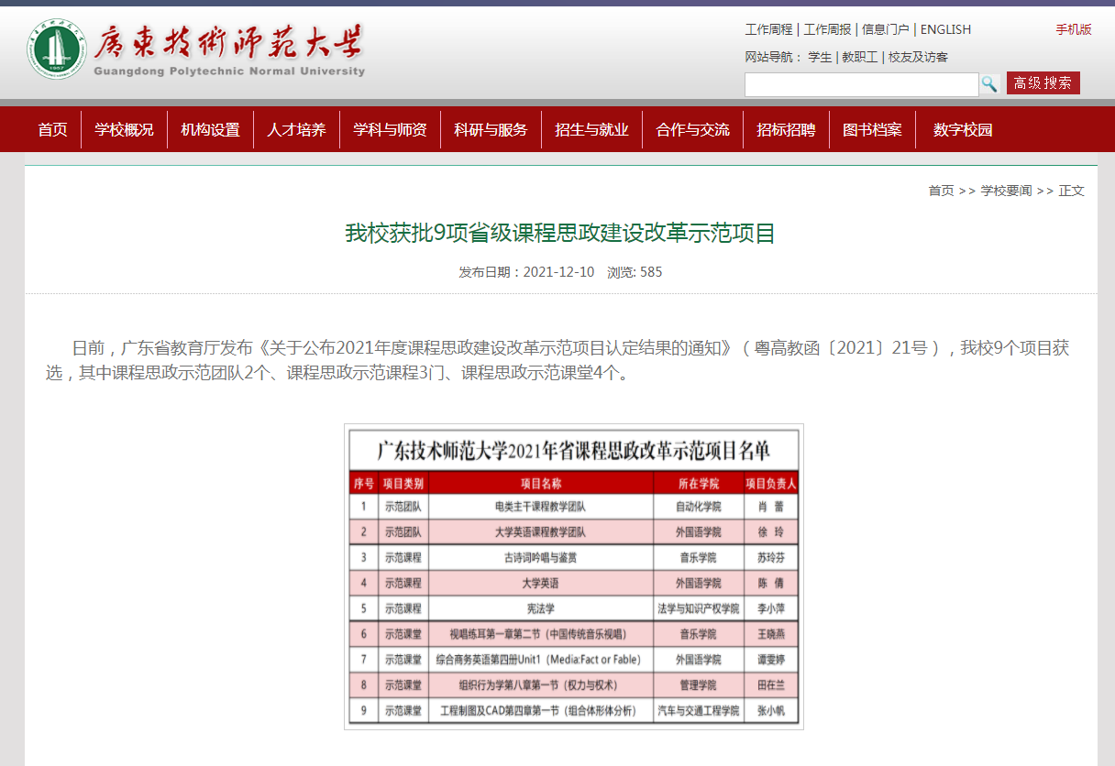Open the 数字校园 navigation item

click(x=963, y=130)
